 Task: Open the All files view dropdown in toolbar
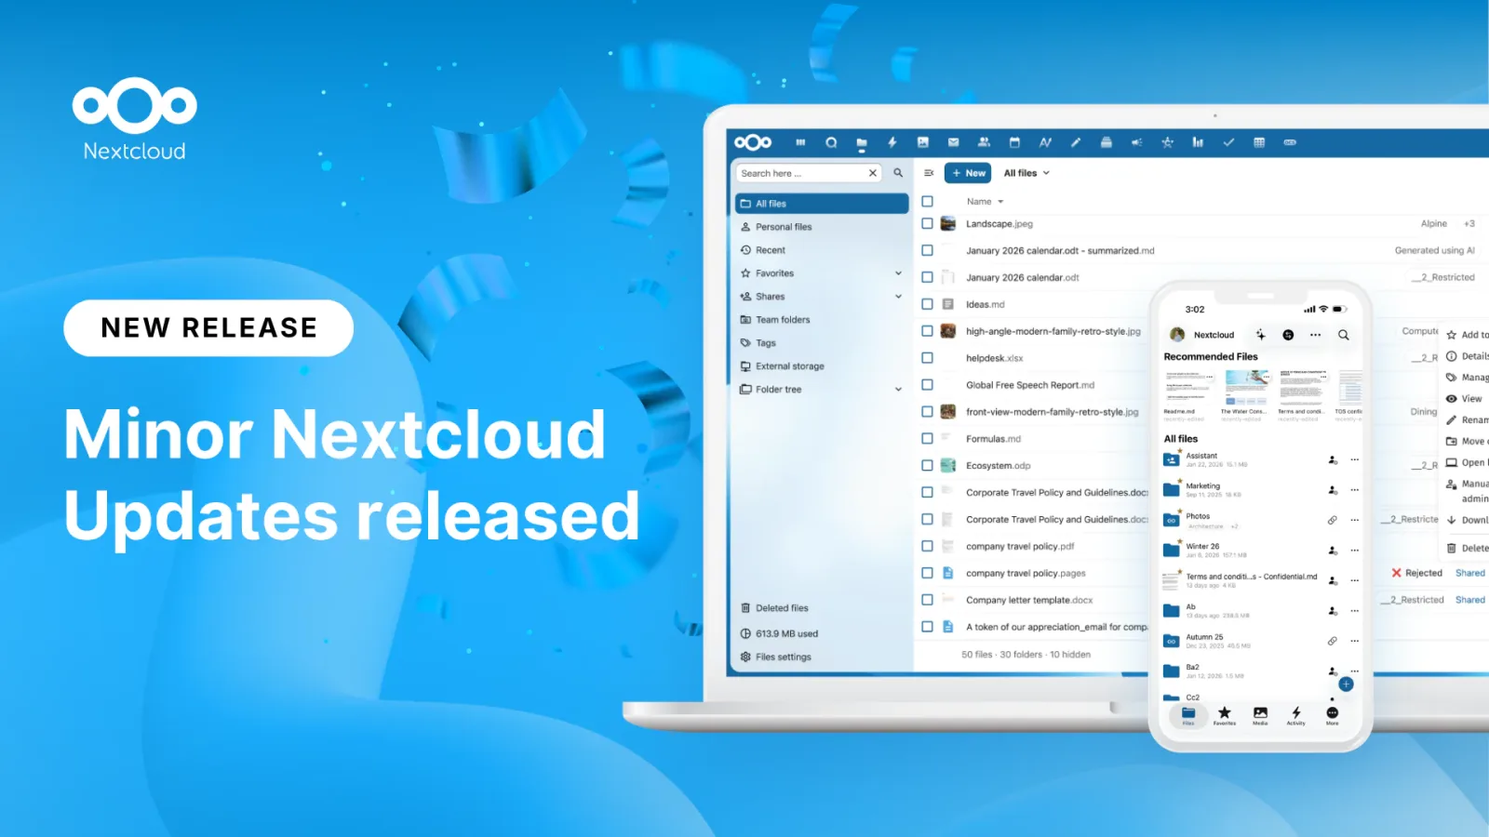click(1026, 173)
